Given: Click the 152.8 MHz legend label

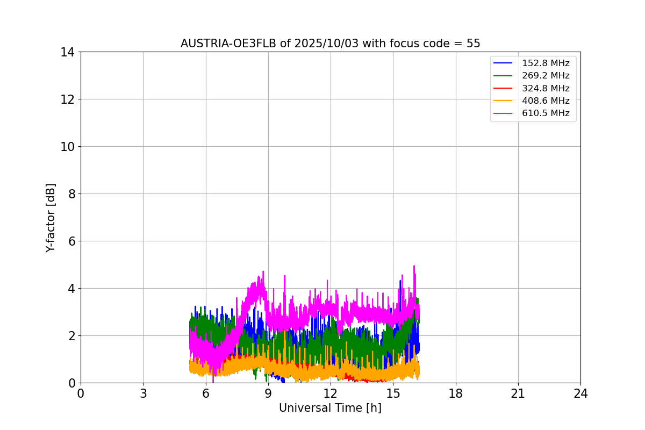Looking at the screenshot, I should (x=546, y=63).
